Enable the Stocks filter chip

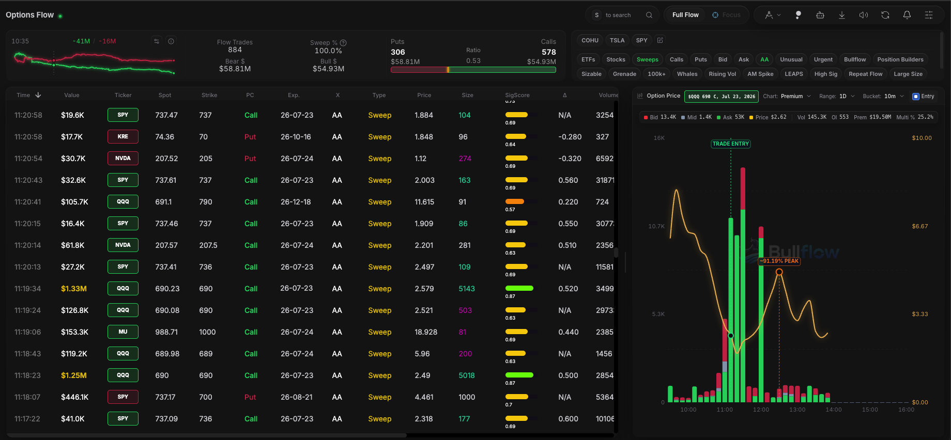(x=616, y=59)
